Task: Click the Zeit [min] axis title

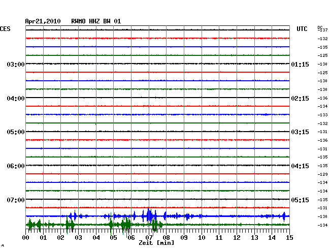Action: tap(156, 243)
